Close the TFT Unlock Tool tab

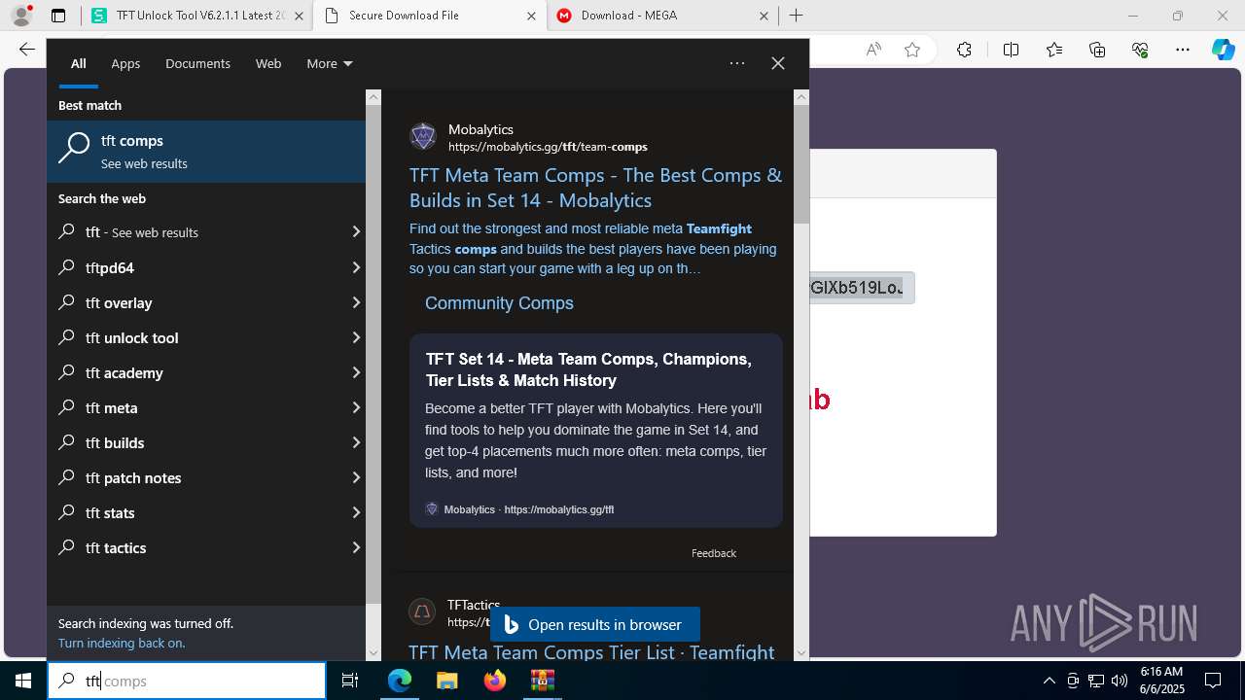[298, 16]
